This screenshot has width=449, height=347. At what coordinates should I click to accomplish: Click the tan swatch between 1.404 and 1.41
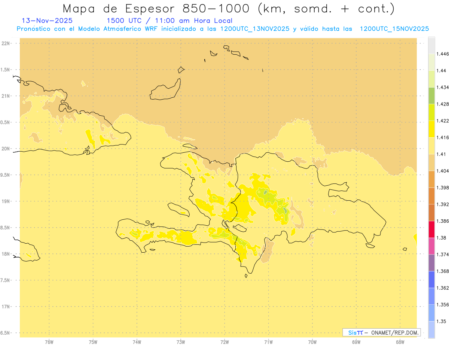click(431, 162)
